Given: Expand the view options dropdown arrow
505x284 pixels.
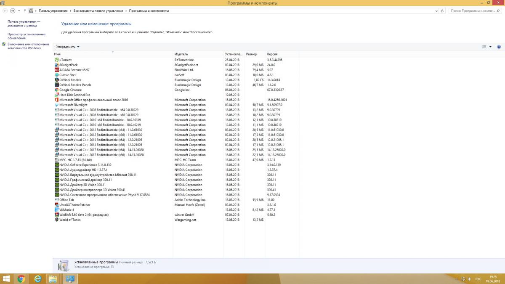Looking at the screenshot, I should tap(490, 47).
